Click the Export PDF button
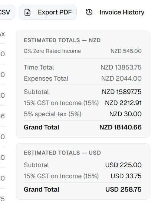Image resolution: width=155 pixels, height=209 pixels. [48, 12]
